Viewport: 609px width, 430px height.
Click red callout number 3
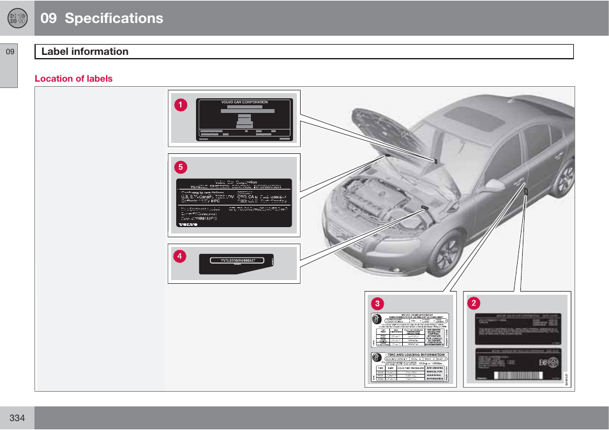[x=377, y=304]
